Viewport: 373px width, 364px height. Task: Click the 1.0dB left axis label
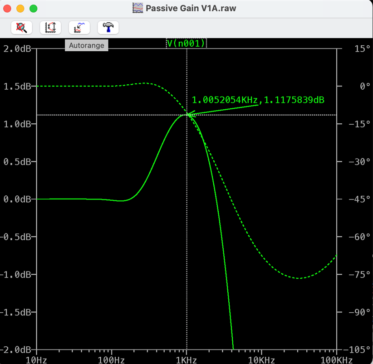(x=17, y=124)
